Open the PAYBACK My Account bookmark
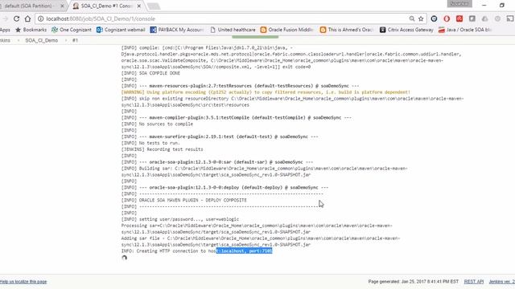The width and height of the screenshot is (515, 289). pyautogui.click(x=177, y=30)
